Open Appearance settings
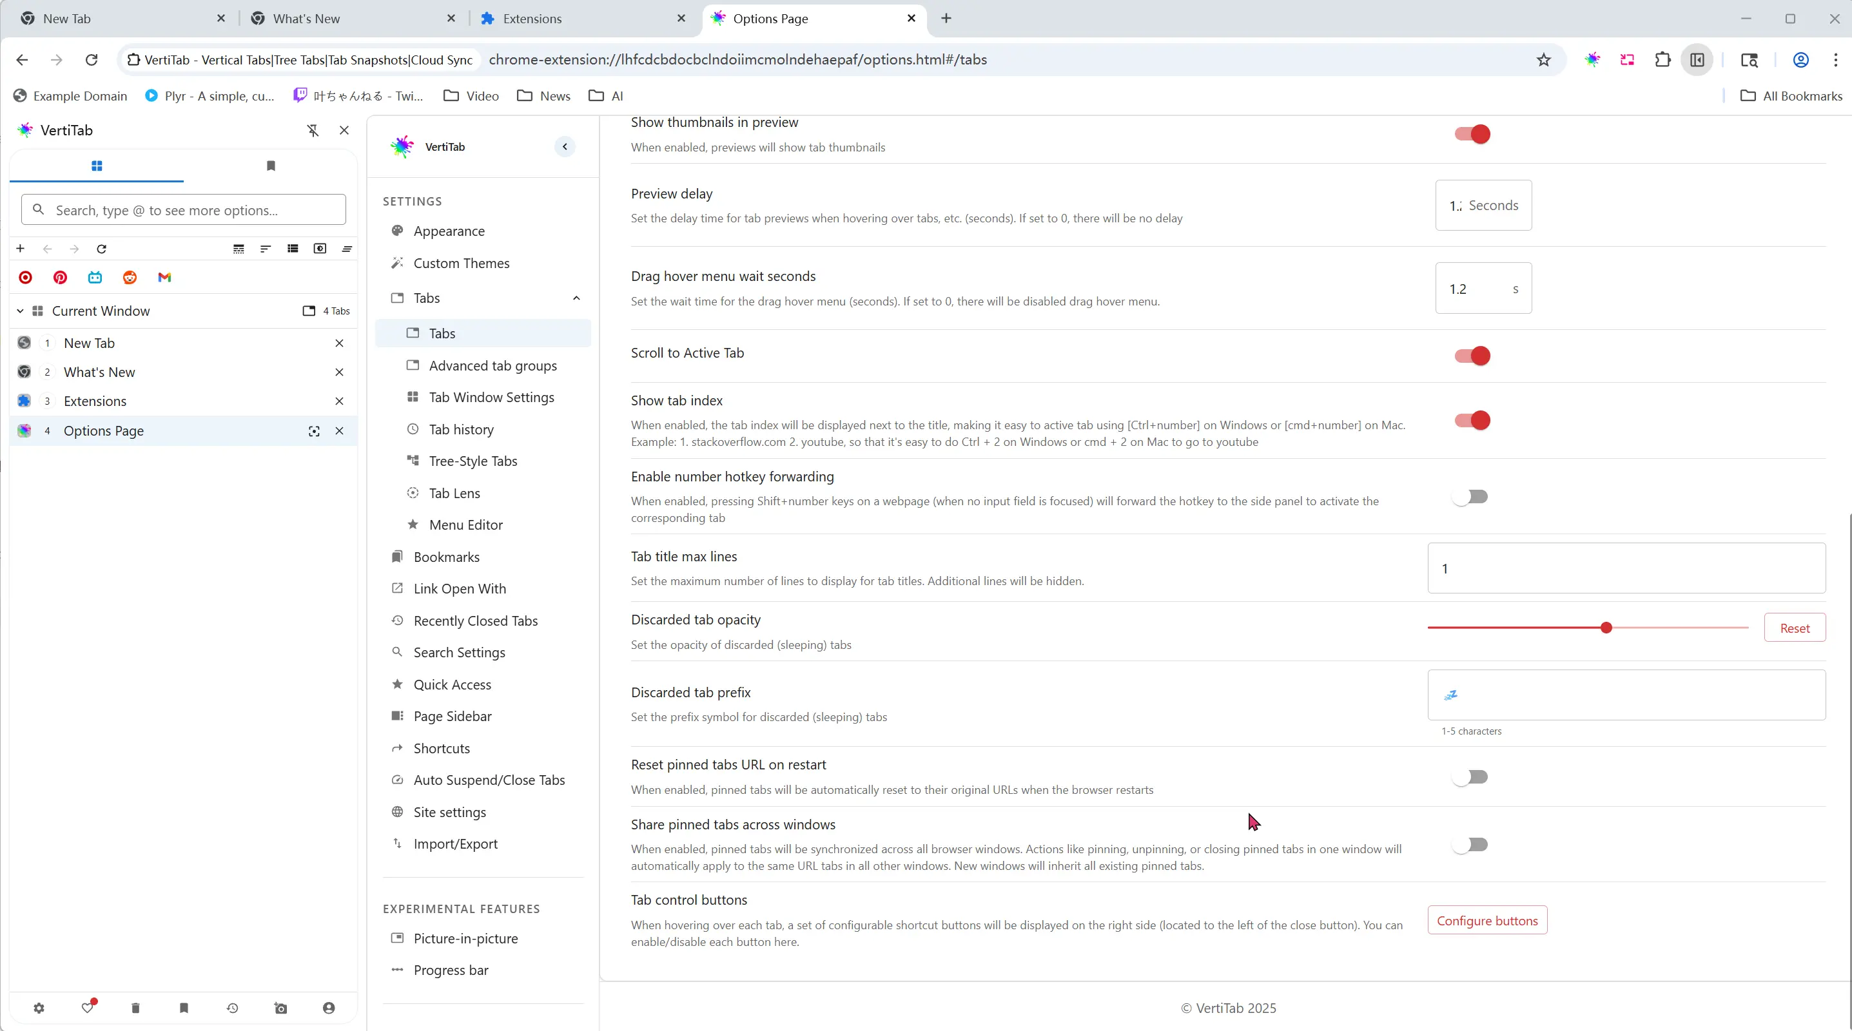 (483, 231)
